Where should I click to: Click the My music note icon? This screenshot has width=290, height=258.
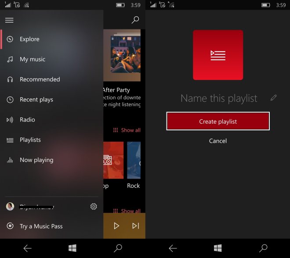10,59
